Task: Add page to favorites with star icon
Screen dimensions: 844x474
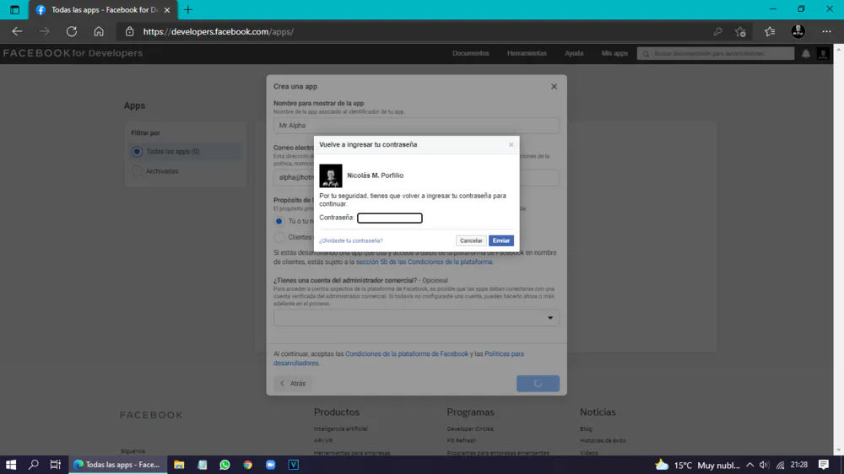Action: click(740, 31)
